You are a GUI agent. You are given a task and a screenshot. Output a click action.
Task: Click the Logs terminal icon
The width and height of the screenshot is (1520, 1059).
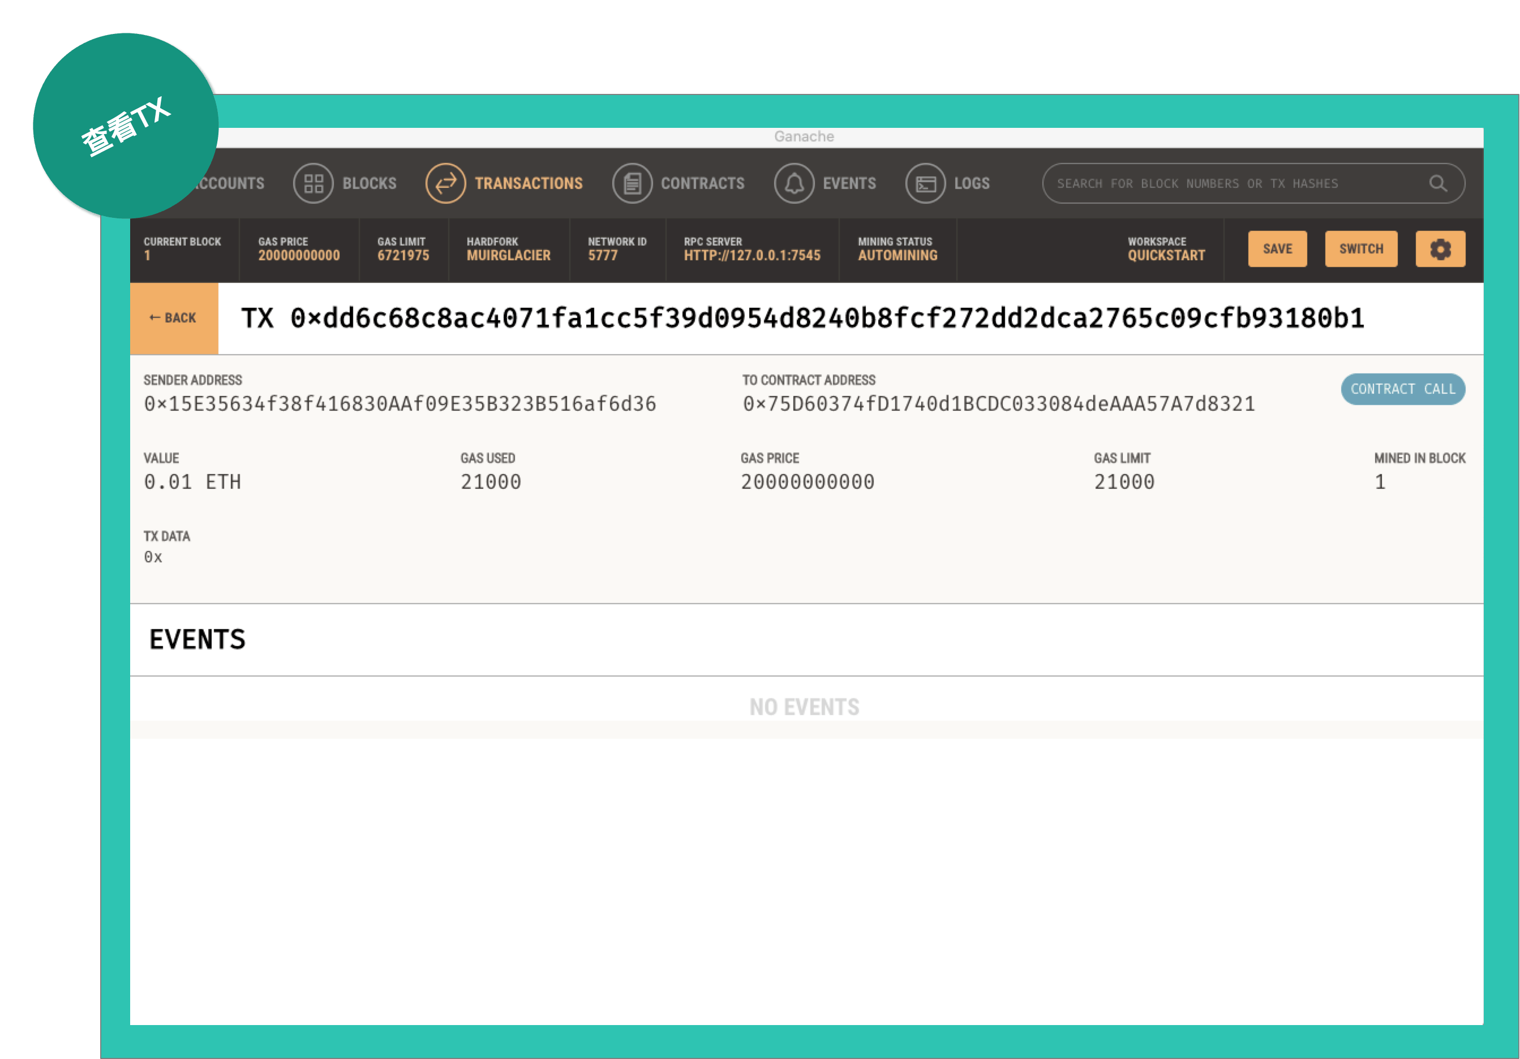(925, 183)
